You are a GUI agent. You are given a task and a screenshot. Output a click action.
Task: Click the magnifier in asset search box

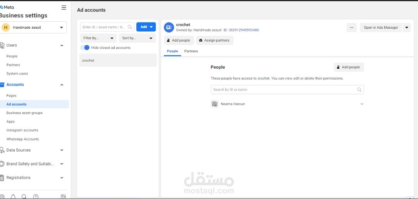tap(130, 27)
